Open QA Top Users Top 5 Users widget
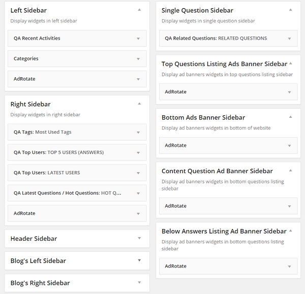305x294 pixels. pyautogui.click(x=138, y=153)
